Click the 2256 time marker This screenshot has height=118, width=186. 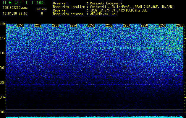coord(109,25)
